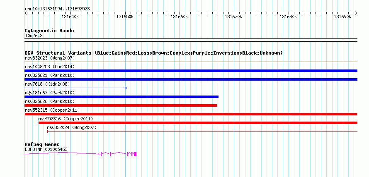Click the nsv825626 (Park2010) label
Viewport: 369px width, 177px height.
[50, 101]
